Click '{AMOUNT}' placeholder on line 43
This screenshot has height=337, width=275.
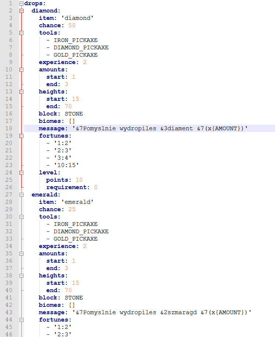click(x=229, y=312)
